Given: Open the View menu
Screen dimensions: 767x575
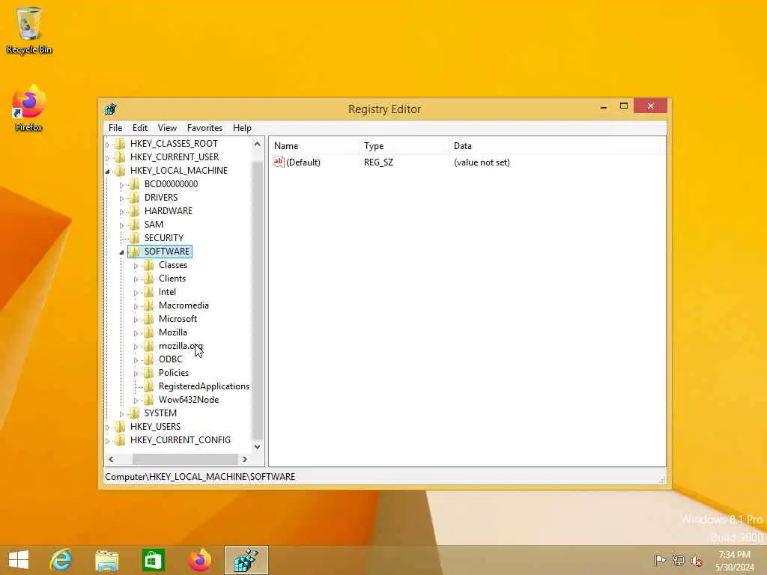Looking at the screenshot, I should [x=167, y=128].
